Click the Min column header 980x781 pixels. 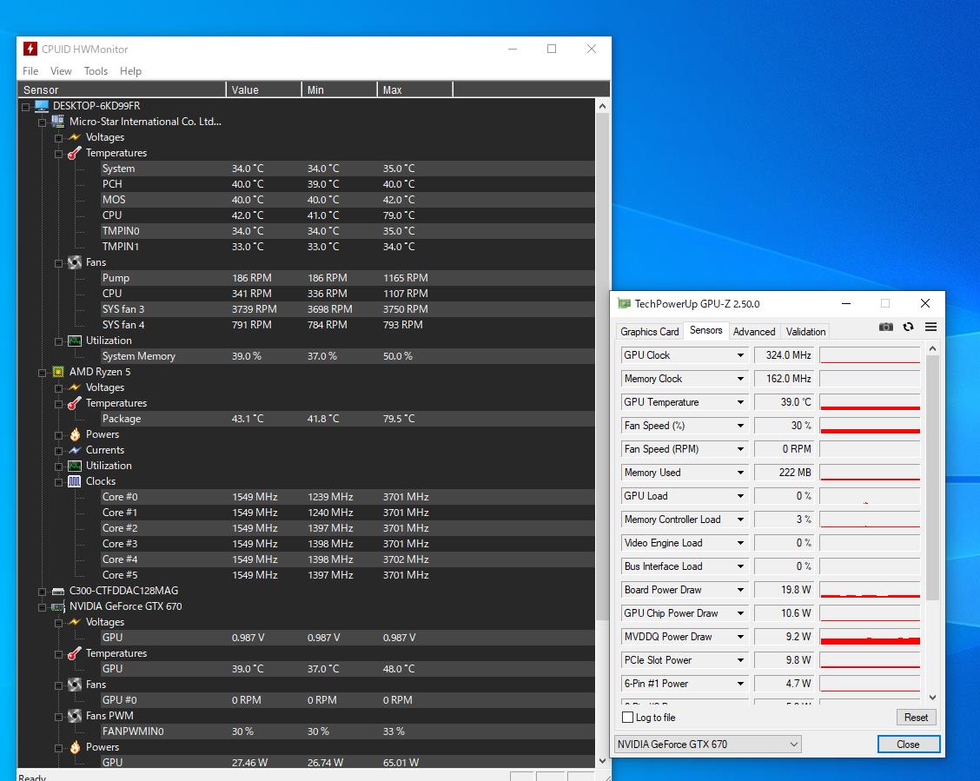[x=340, y=90]
